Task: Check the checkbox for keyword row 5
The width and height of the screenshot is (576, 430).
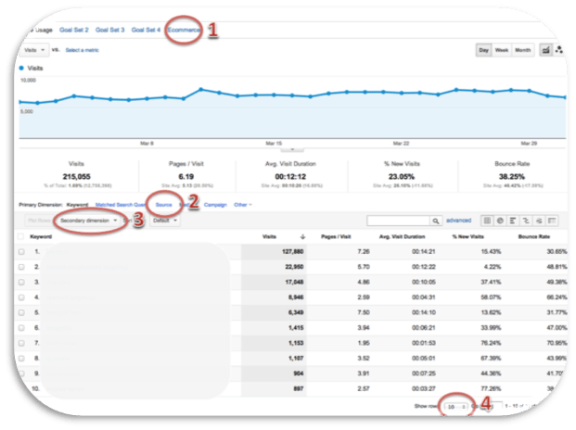Action: coord(21,312)
